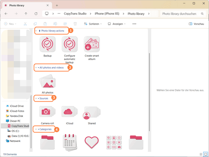Toggle the Vorschau preview pane
The width and height of the screenshot is (209, 157).
(196, 24)
